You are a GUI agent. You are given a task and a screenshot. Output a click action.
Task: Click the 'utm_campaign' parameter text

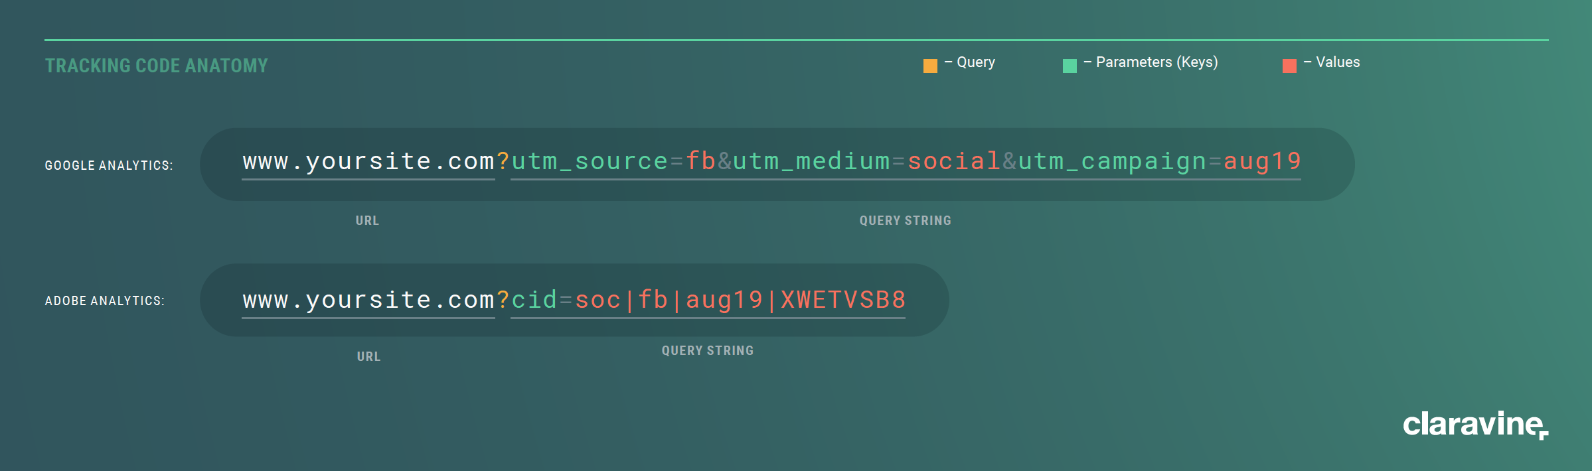[x=1112, y=161]
